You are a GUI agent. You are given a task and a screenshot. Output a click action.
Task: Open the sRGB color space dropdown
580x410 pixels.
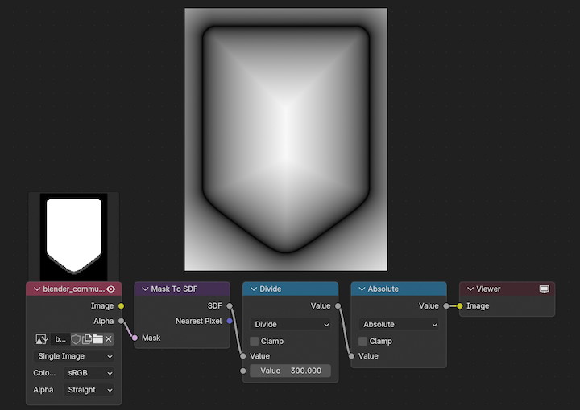pyautogui.click(x=88, y=373)
